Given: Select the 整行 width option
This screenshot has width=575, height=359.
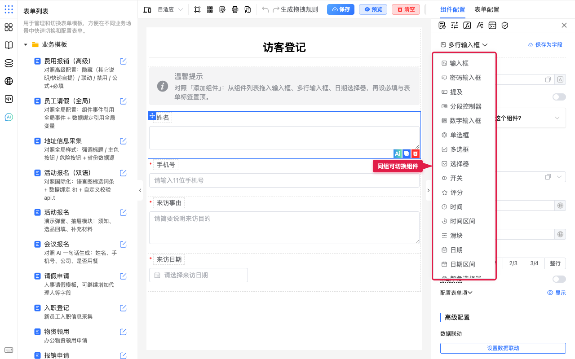Looking at the screenshot, I should (555, 263).
